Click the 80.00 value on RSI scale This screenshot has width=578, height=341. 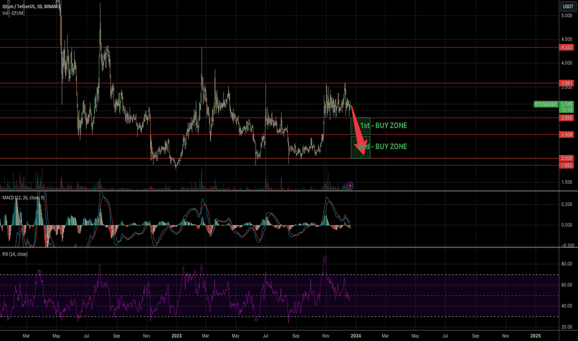(x=567, y=264)
